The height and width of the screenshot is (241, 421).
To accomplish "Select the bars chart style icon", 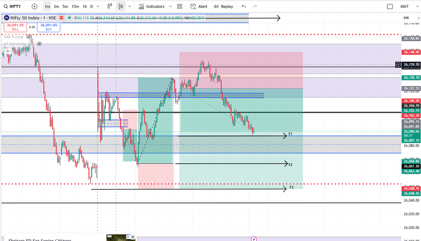I will point(110,6).
